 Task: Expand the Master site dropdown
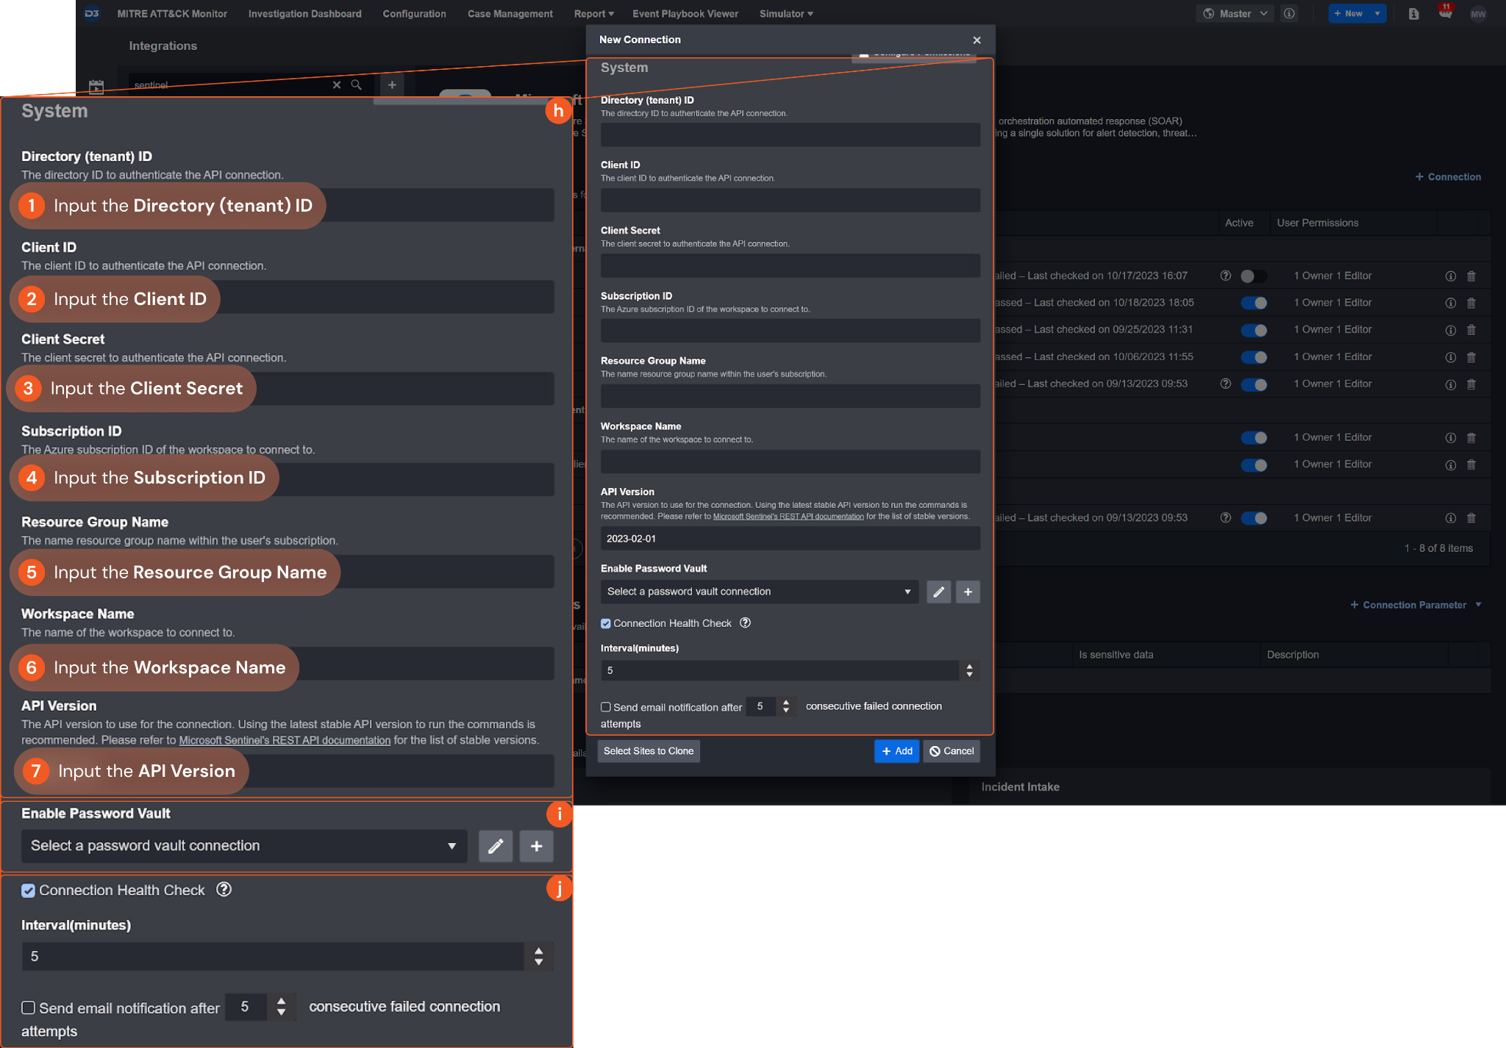[1235, 13]
